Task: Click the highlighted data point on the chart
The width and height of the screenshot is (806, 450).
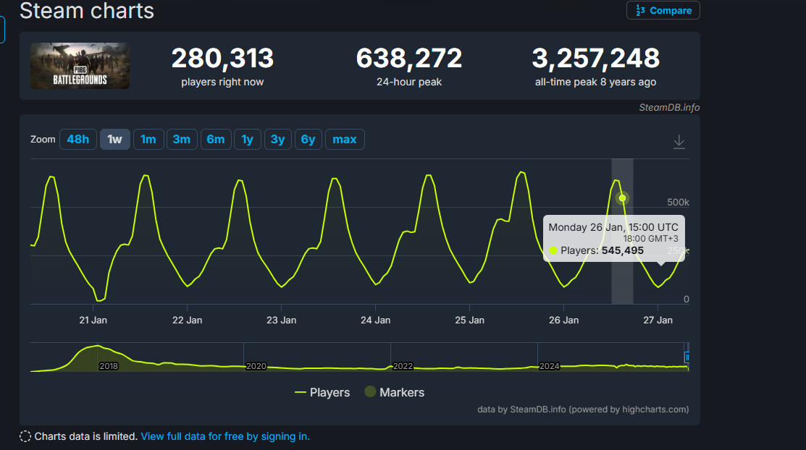Action: pos(622,198)
